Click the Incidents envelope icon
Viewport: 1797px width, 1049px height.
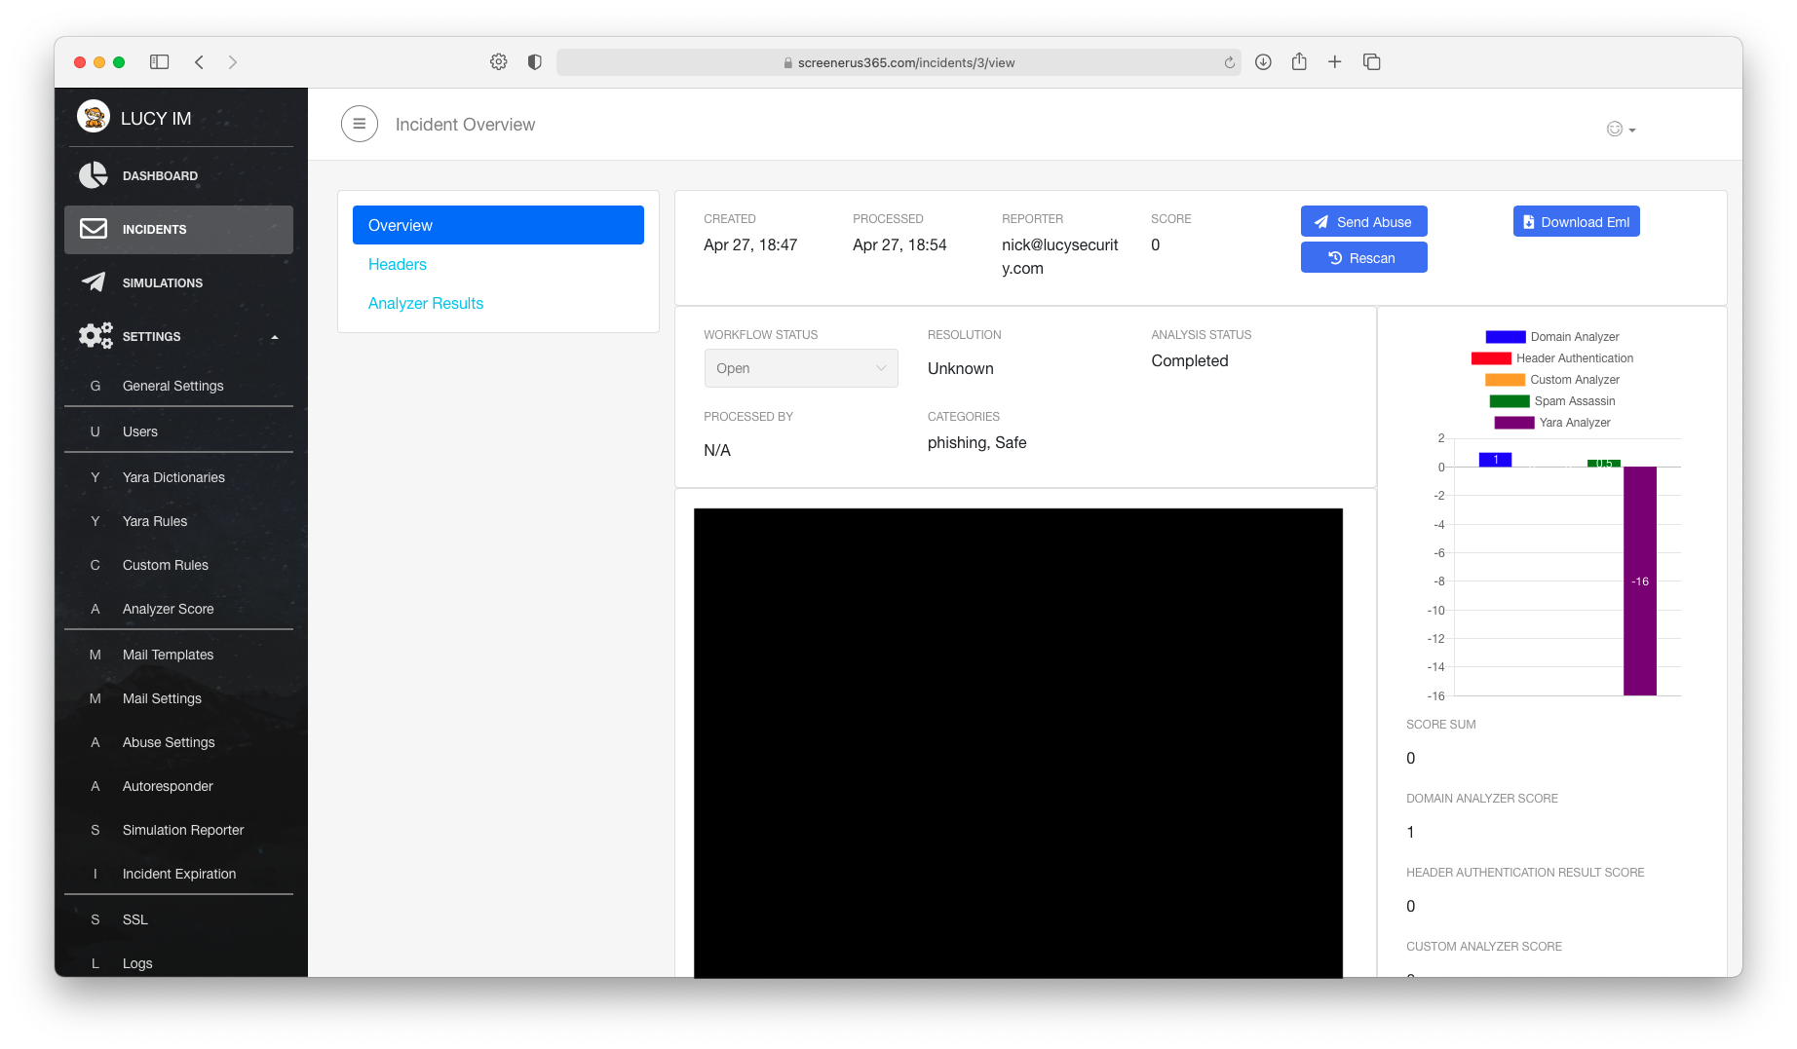tap(94, 229)
